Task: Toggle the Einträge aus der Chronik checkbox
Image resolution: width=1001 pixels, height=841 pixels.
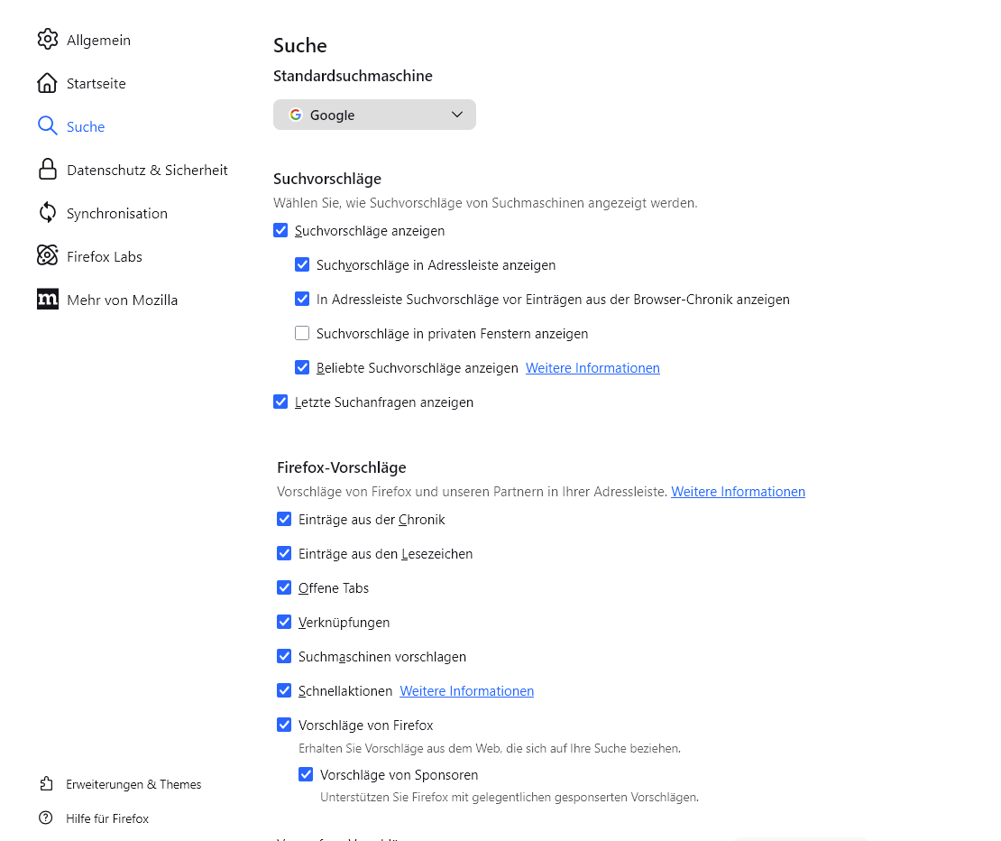Action: pyautogui.click(x=284, y=520)
